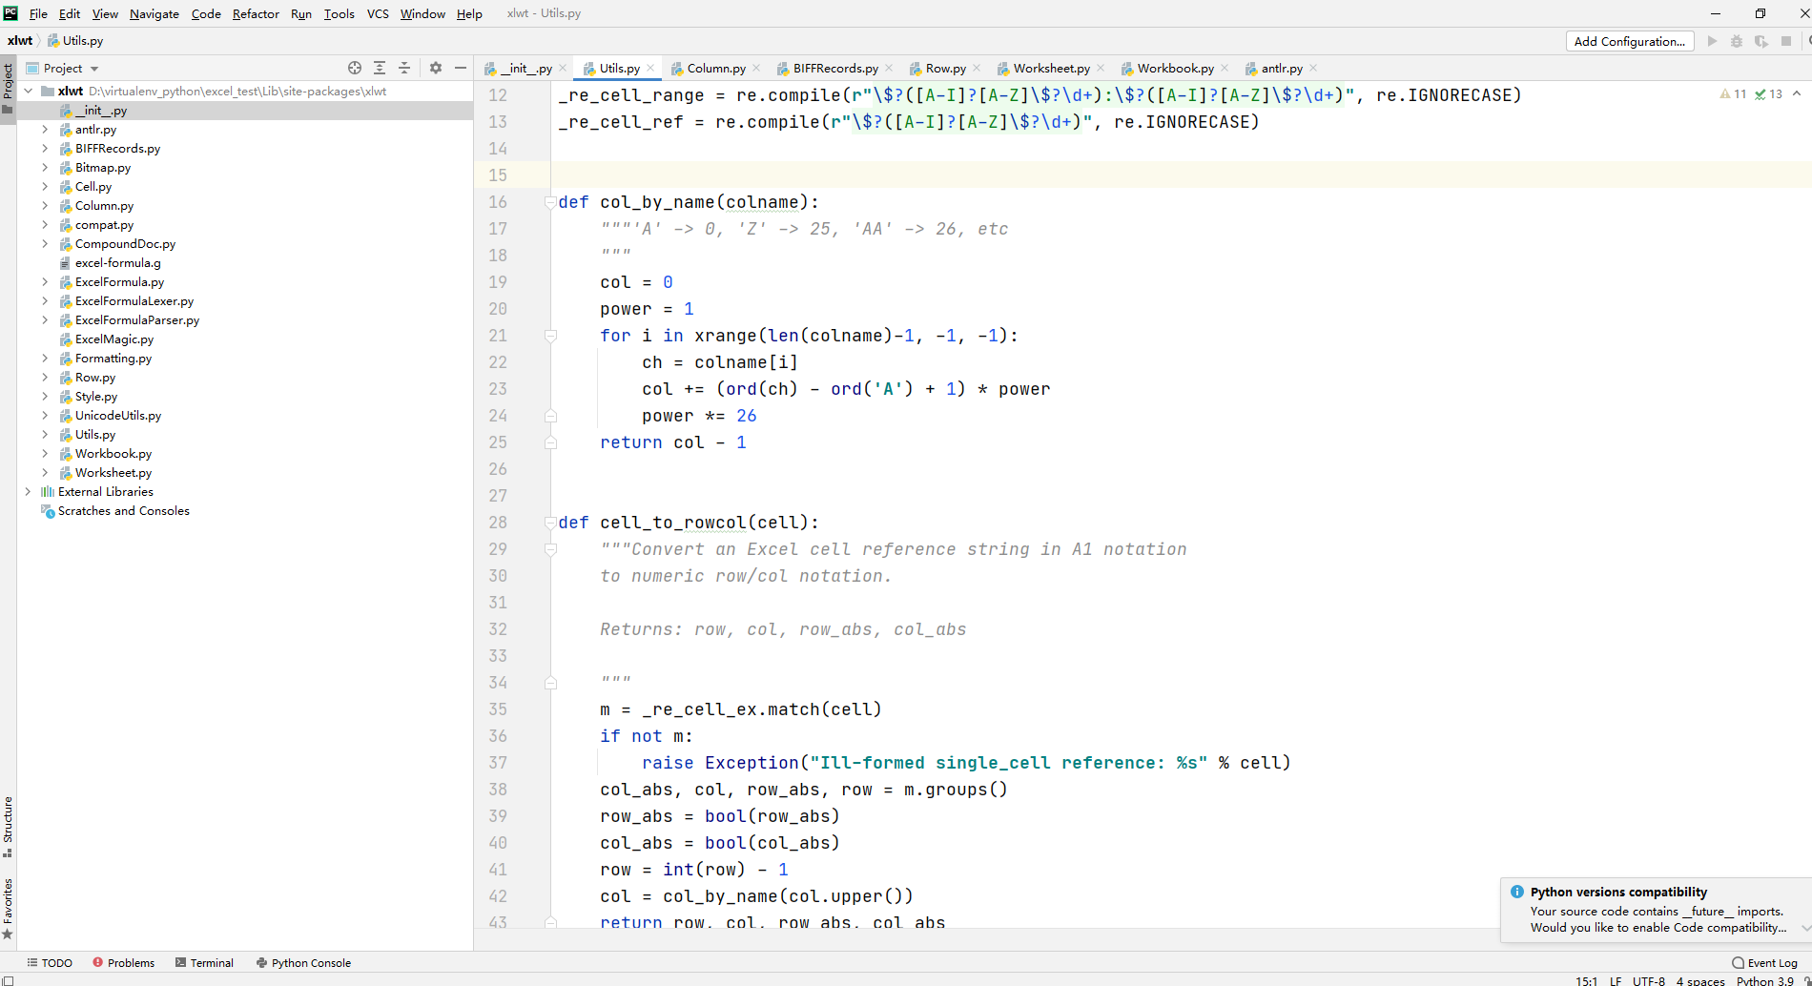Fold the cell_to_rowcol function at line 28
Viewport: 1812px width, 986px height.
[550, 523]
